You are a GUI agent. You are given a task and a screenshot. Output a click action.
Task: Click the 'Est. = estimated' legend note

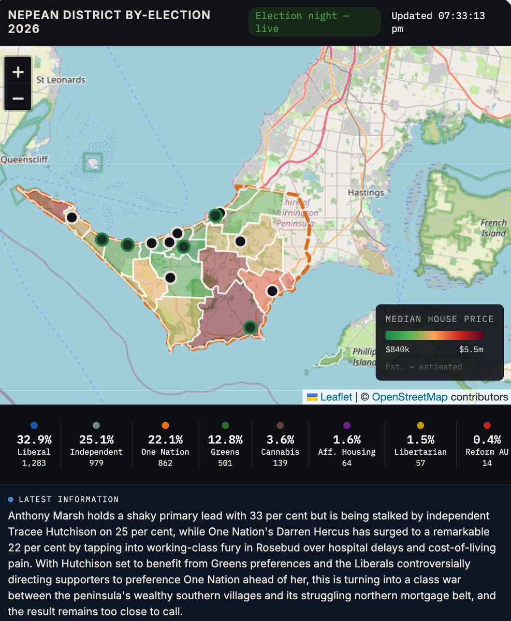pos(424,367)
